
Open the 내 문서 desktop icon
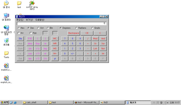tap(6, 4)
